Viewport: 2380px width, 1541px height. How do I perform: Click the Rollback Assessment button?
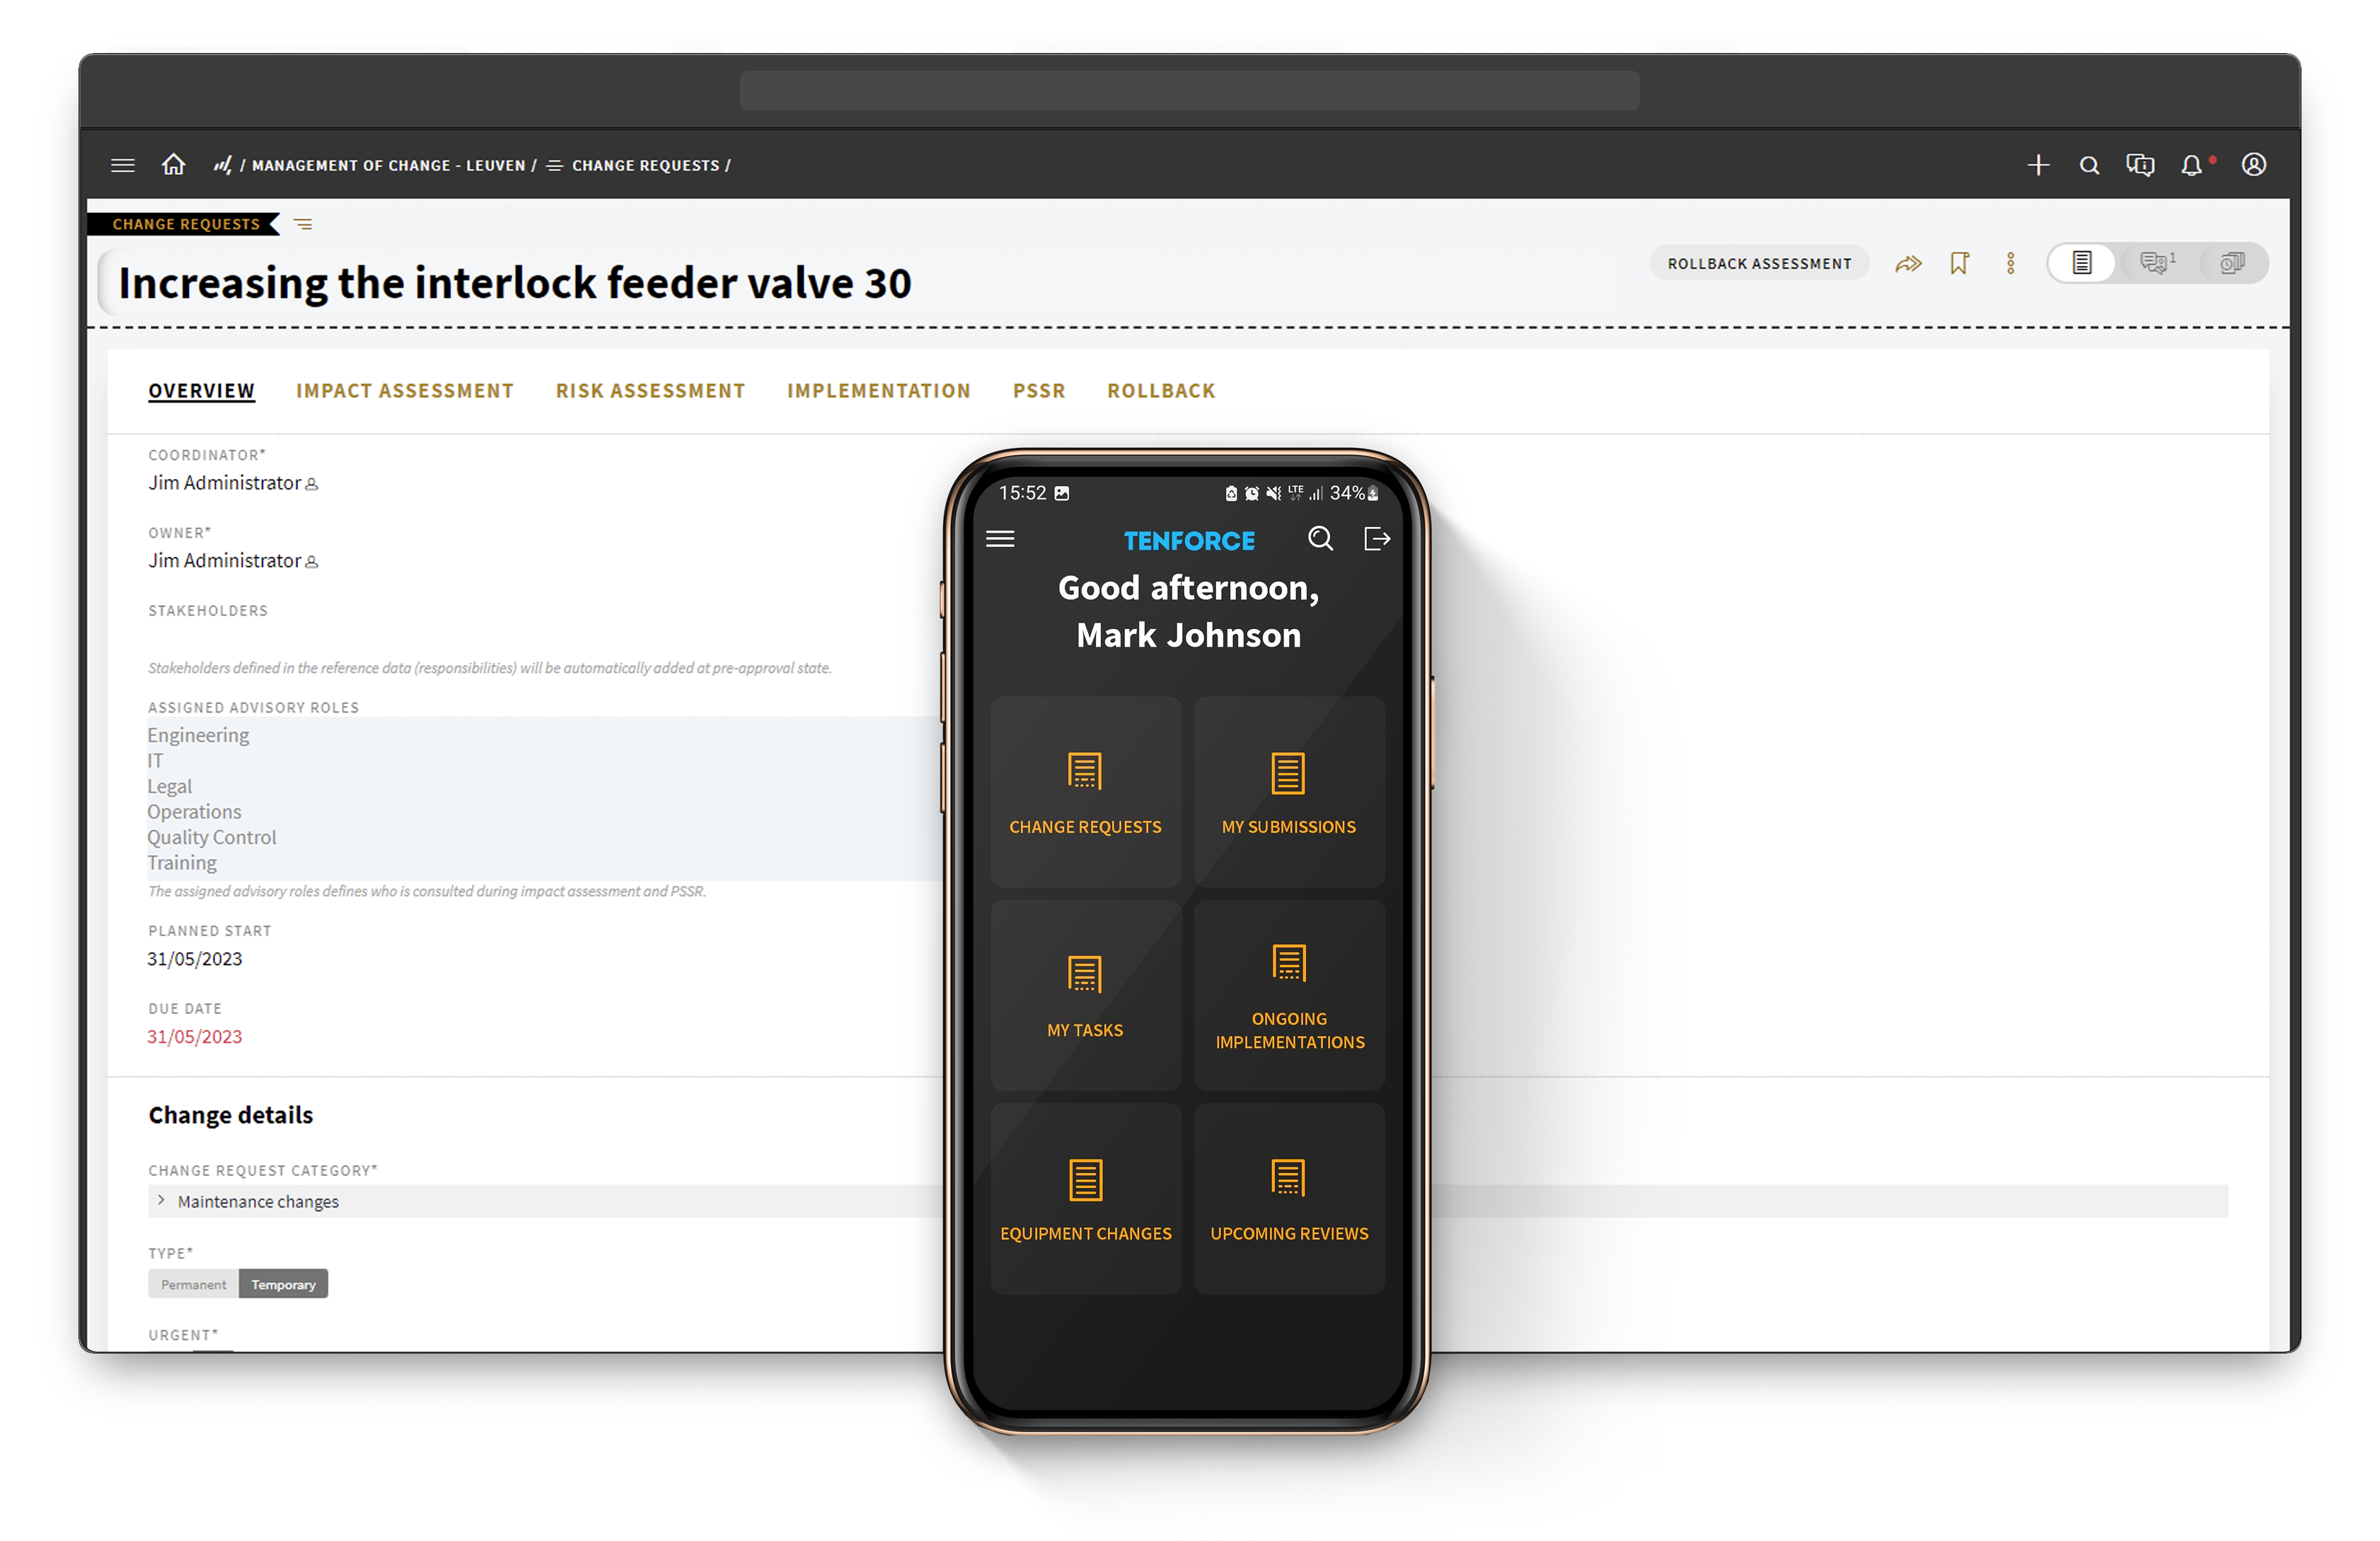(x=1759, y=263)
